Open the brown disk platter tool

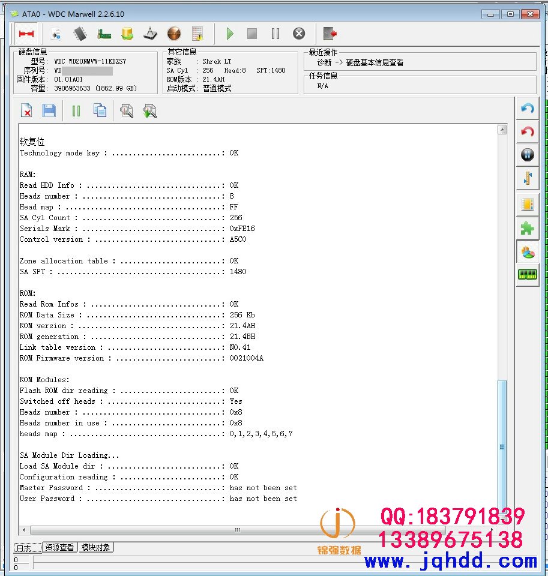174,34
